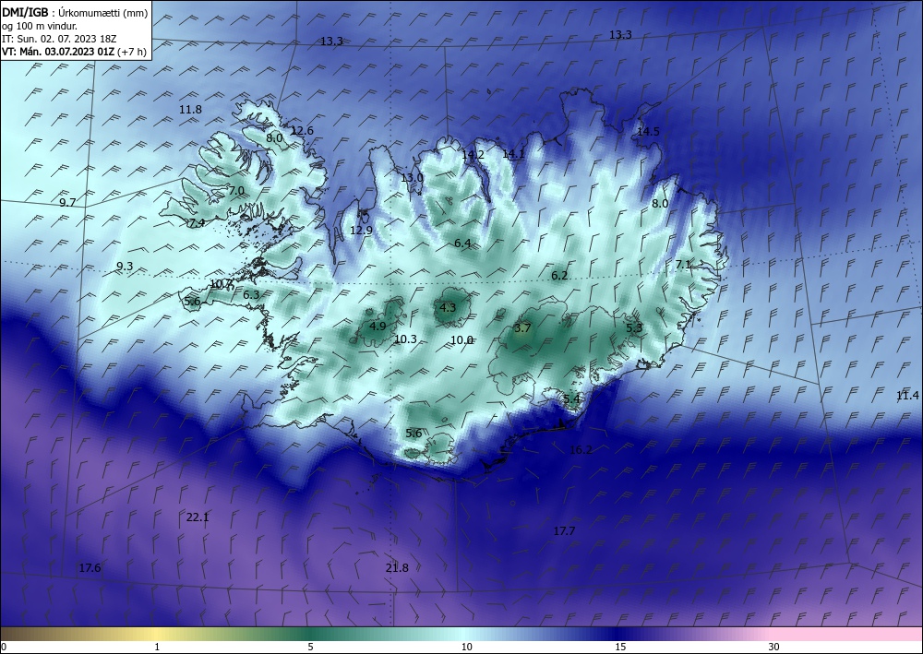Click the 9.7 value on the map
This screenshot has width=923, height=654.
[67, 202]
